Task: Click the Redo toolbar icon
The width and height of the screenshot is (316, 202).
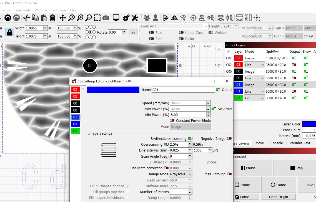Action: point(16,18)
